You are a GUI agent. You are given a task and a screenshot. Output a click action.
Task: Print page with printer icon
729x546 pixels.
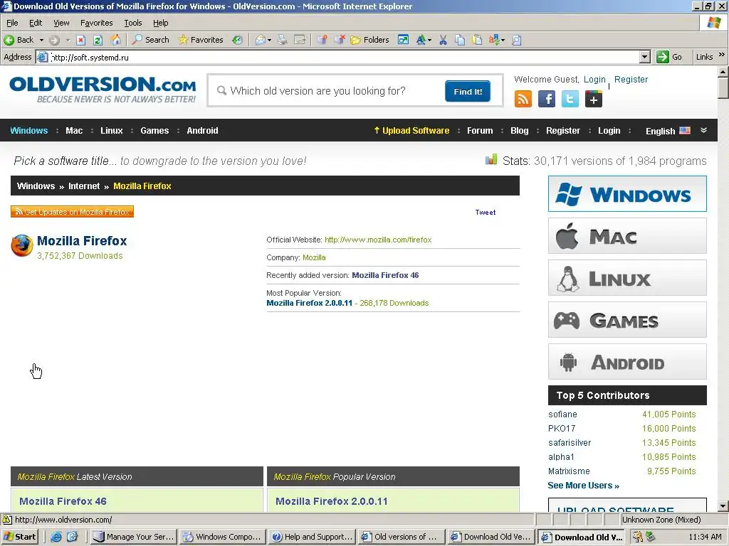click(282, 40)
